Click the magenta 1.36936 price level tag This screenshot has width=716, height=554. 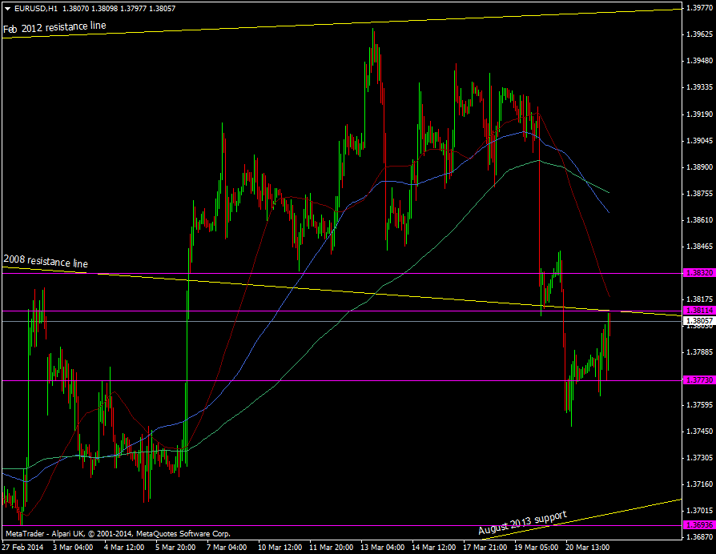click(698, 525)
